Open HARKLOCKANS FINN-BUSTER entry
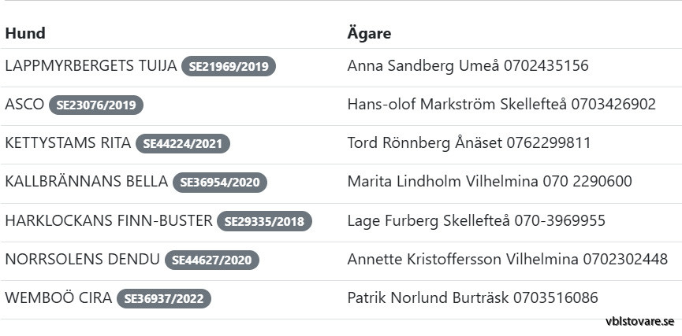Screen dimensions: 682x336 [x=108, y=220]
